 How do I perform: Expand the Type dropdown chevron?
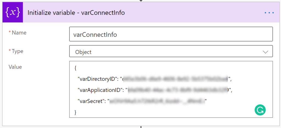[265, 52]
